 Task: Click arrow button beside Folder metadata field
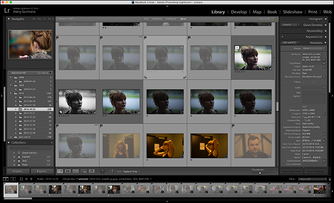(324, 67)
